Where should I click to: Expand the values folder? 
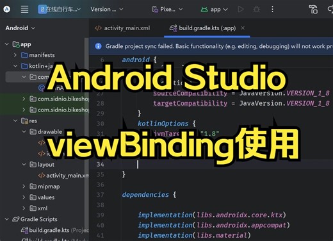24,197
